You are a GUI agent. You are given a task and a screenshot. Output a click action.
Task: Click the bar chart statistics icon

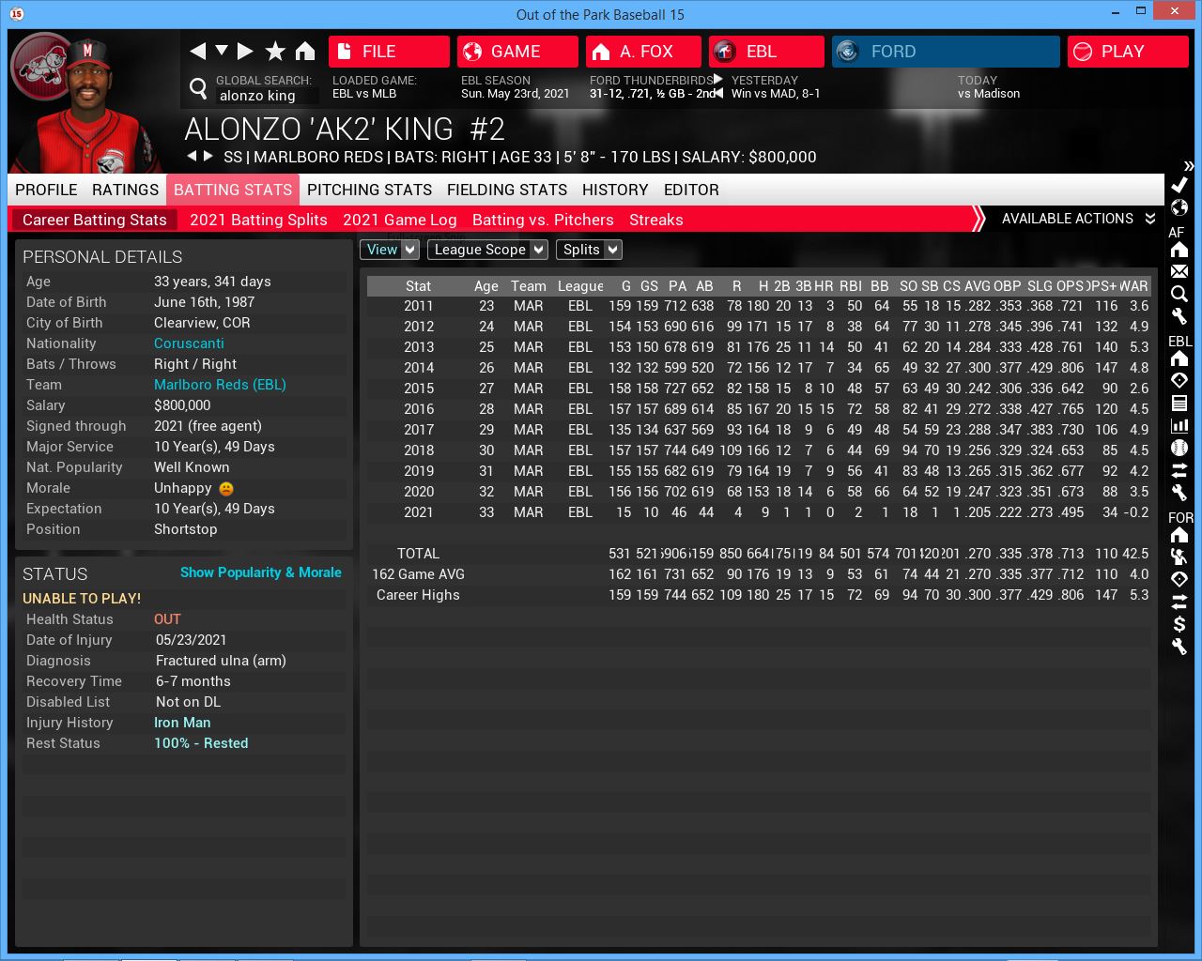coord(1179,425)
